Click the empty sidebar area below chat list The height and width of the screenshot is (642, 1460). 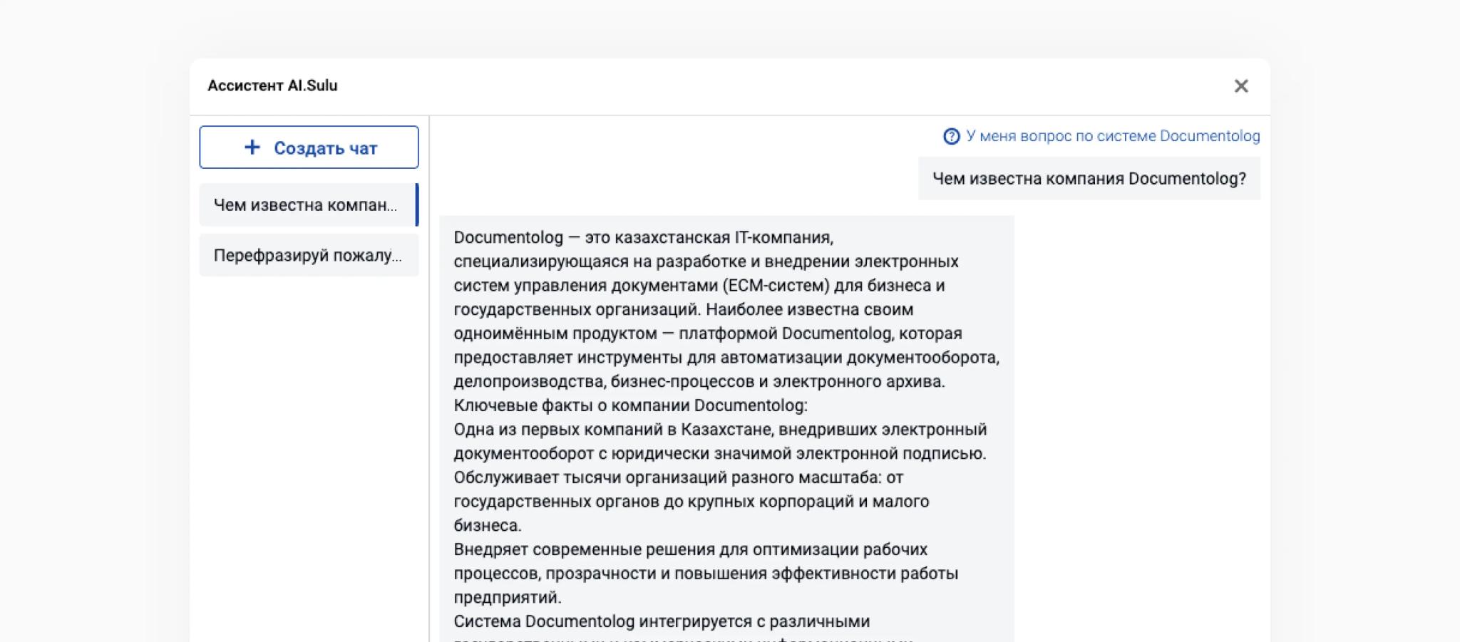pyautogui.click(x=309, y=456)
